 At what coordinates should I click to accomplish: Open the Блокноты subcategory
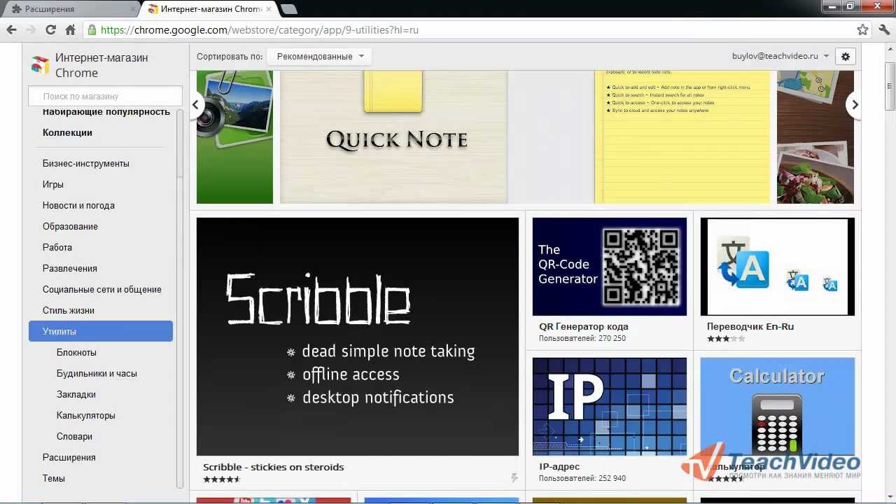coord(76,353)
